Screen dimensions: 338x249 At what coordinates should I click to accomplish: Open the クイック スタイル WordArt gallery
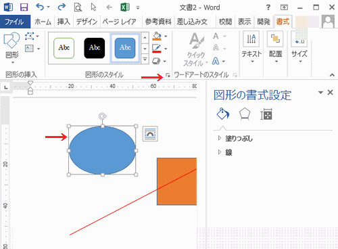pyautogui.click(x=196, y=49)
